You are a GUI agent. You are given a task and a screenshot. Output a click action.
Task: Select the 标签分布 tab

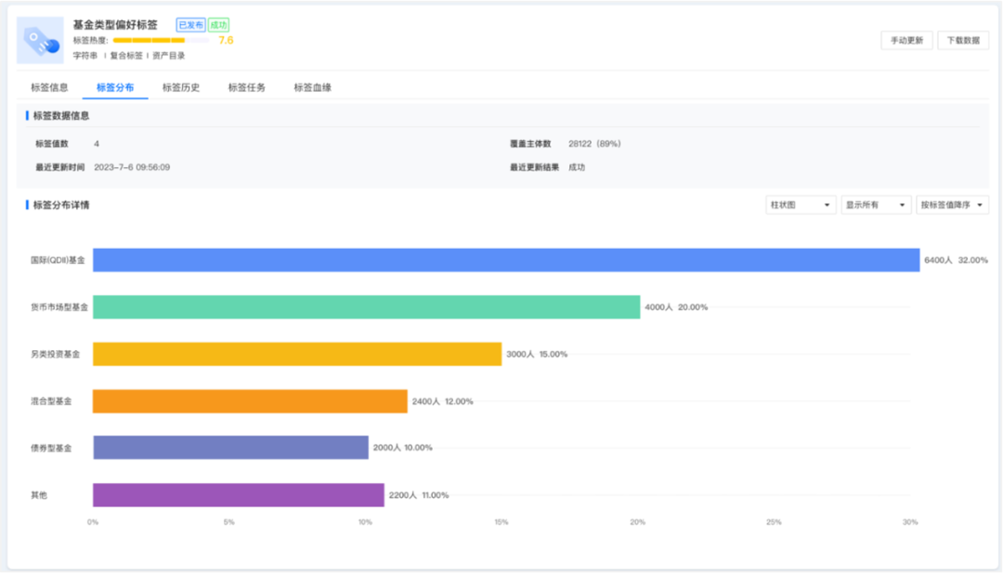click(x=115, y=88)
